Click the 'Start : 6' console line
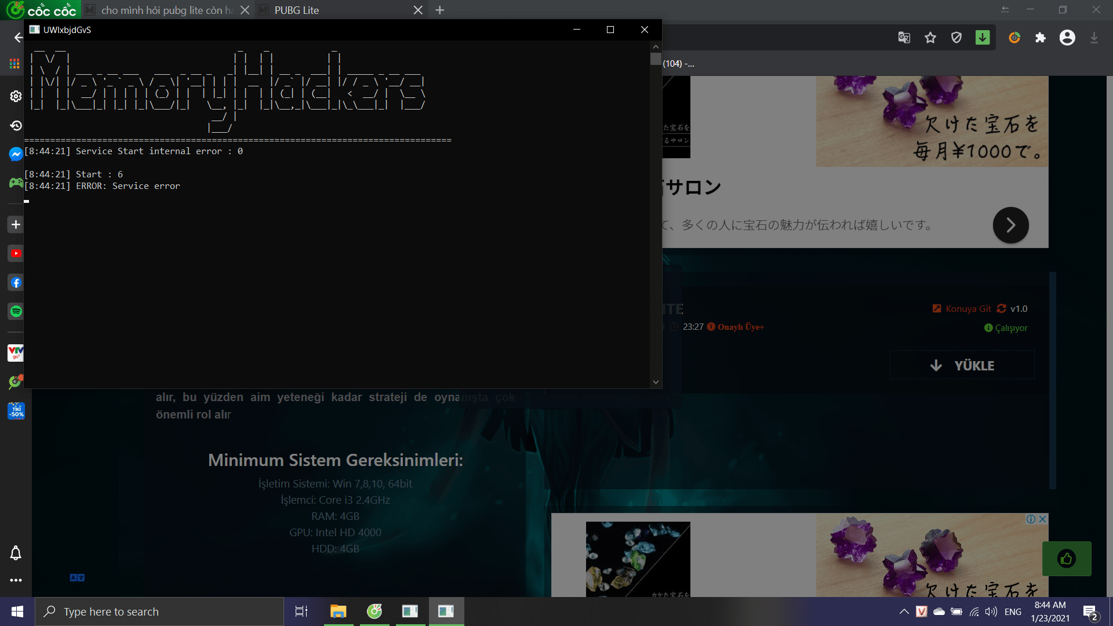1113x626 pixels. (74, 174)
